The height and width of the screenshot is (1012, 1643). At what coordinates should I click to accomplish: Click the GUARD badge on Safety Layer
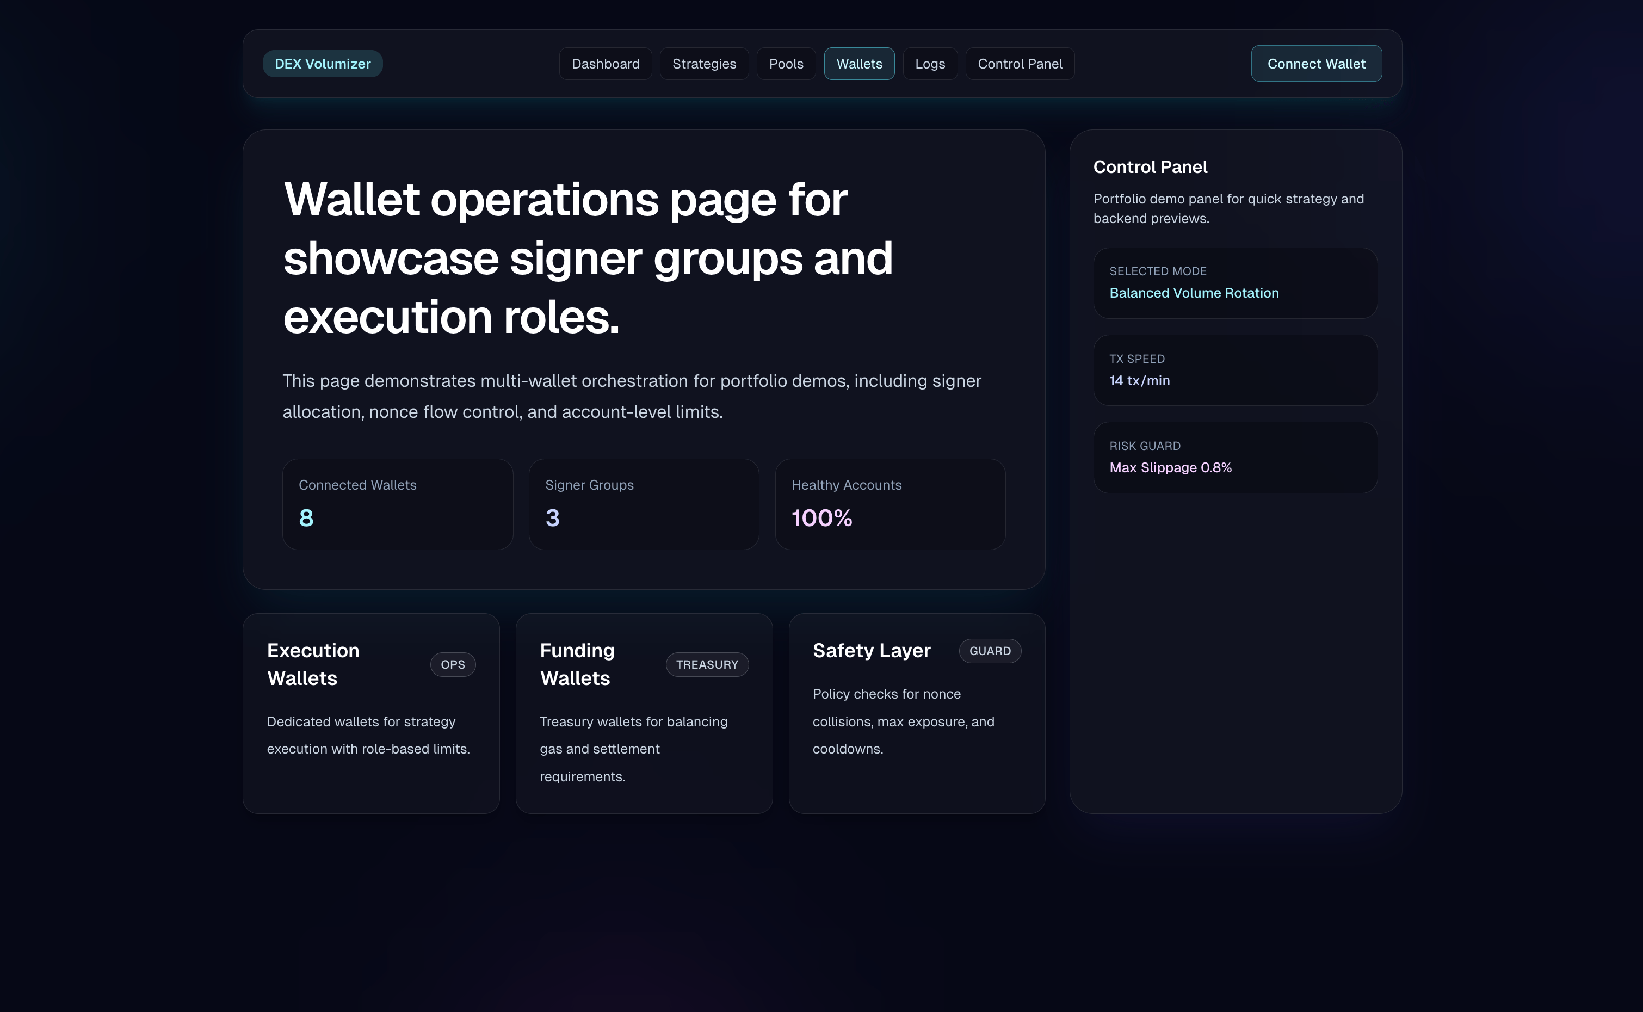(990, 651)
